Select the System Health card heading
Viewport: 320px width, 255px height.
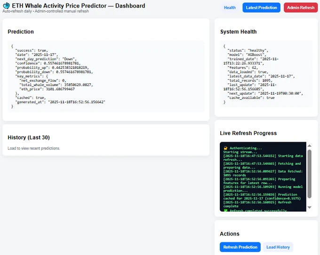click(239, 32)
